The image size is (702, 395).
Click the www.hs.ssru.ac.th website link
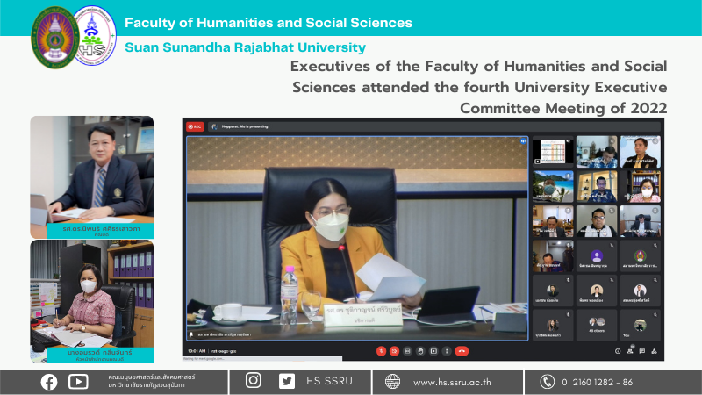(x=454, y=382)
